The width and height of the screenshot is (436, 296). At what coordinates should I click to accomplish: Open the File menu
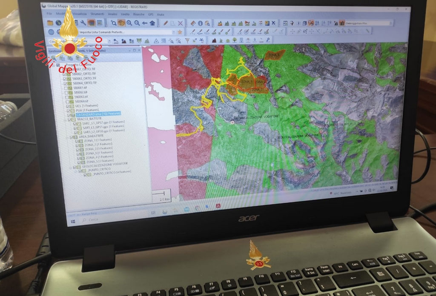49,13
